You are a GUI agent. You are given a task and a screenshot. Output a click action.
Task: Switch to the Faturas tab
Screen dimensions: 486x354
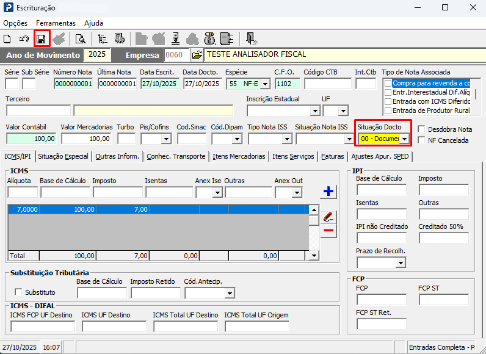(333, 156)
